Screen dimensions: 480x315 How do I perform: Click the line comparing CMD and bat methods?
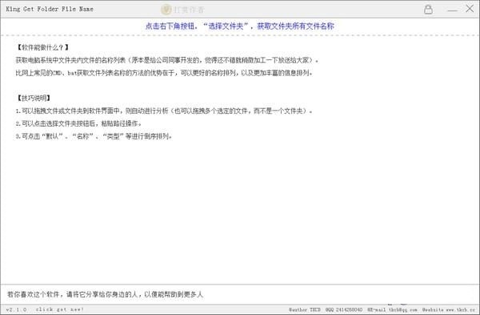164,73
